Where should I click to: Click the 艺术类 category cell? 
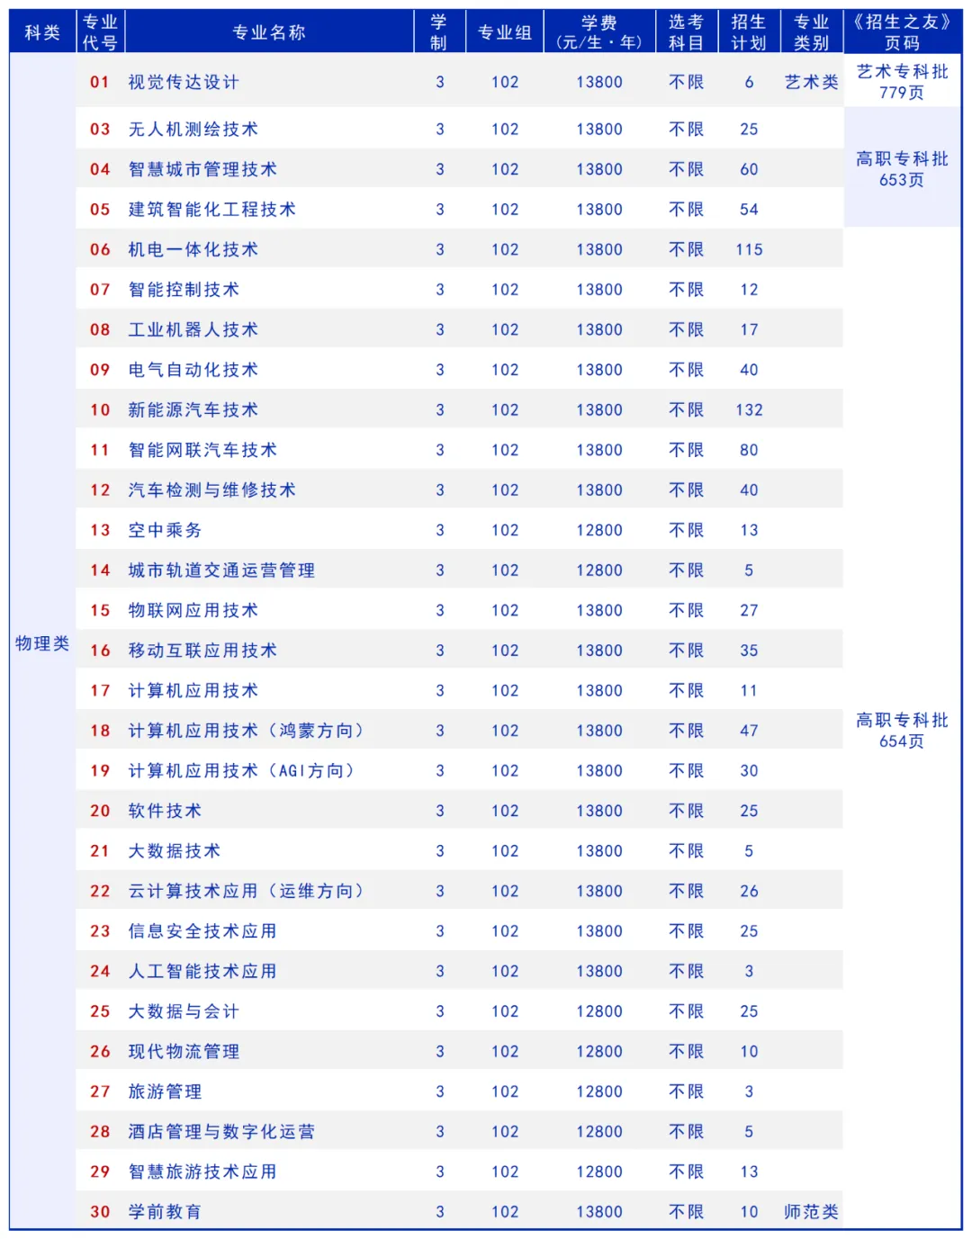811,82
